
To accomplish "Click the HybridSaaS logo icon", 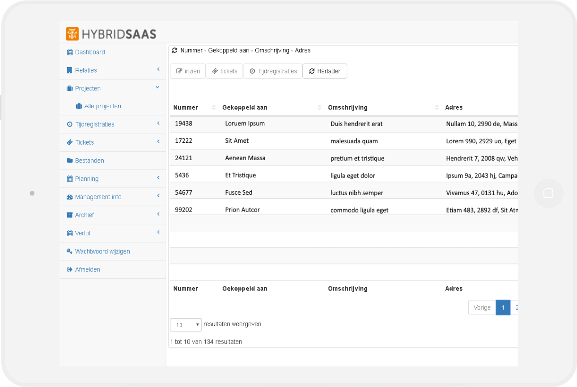I will [x=72, y=34].
